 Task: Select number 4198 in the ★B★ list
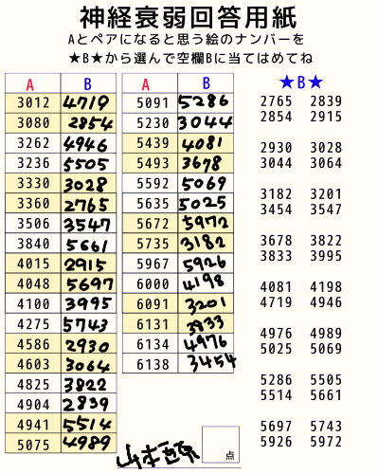click(x=326, y=287)
